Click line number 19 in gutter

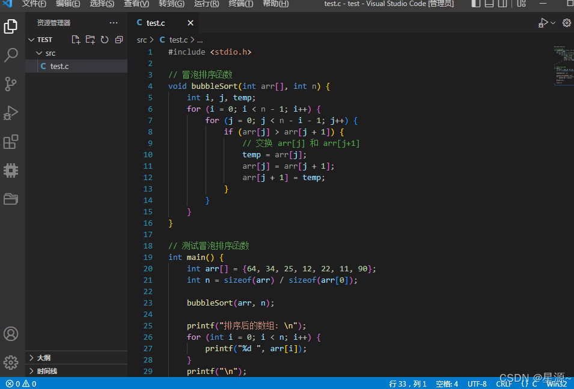pyautogui.click(x=148, y=258)
